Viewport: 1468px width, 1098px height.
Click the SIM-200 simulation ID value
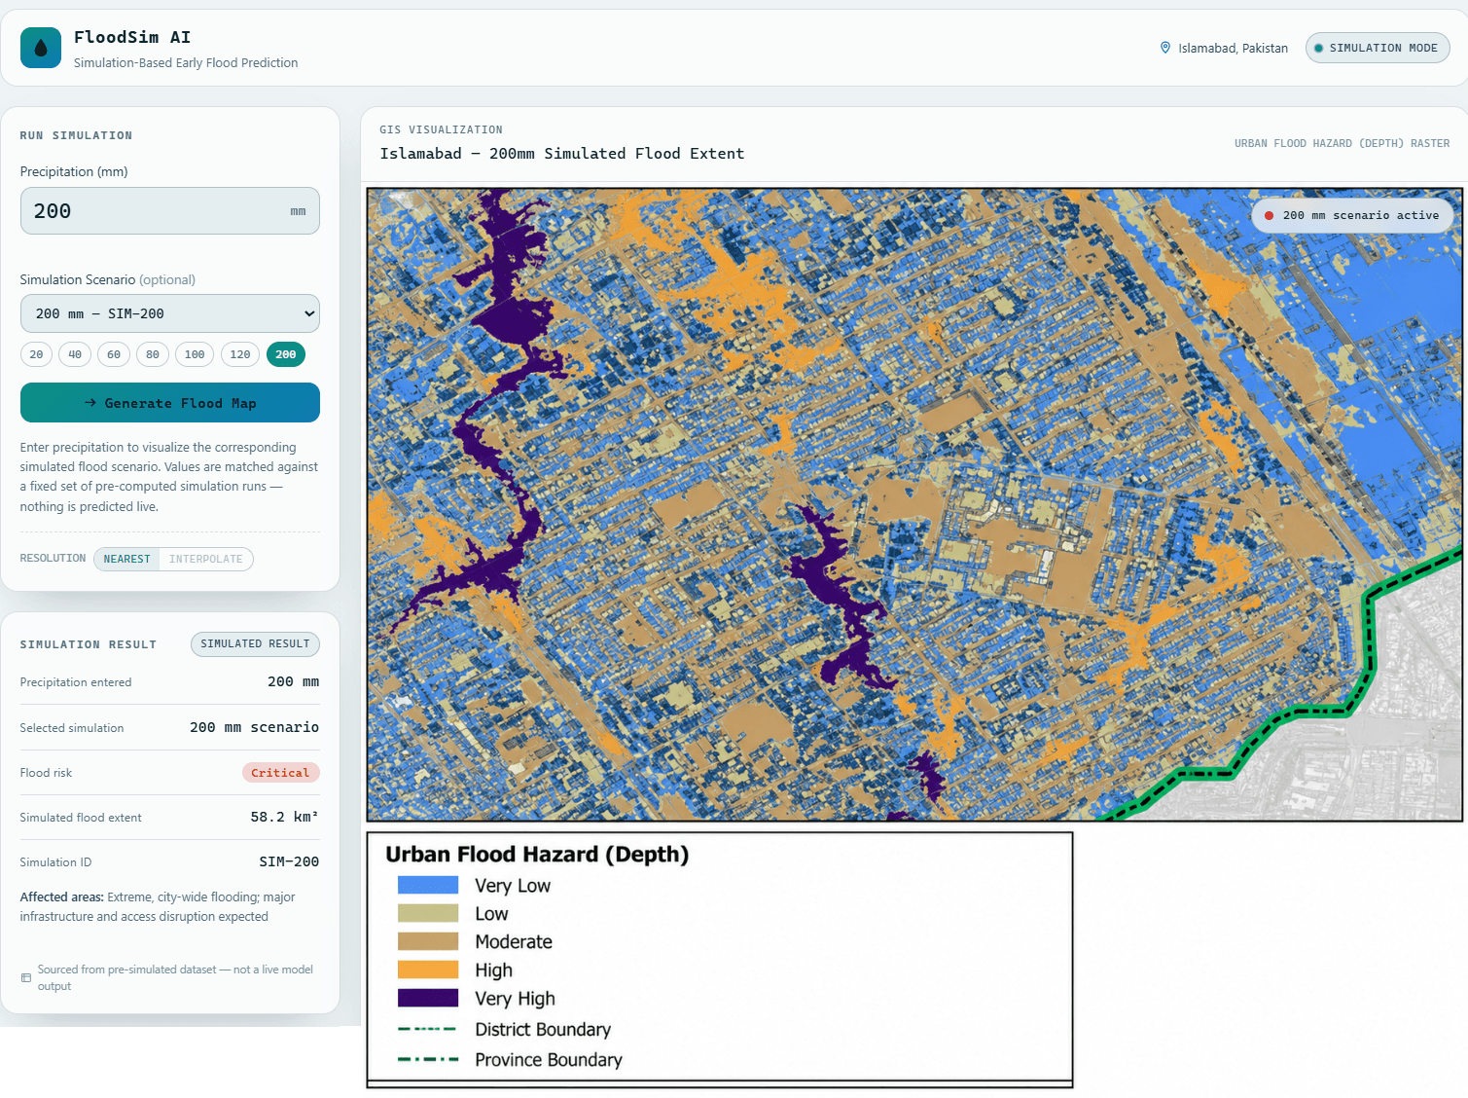289,862
